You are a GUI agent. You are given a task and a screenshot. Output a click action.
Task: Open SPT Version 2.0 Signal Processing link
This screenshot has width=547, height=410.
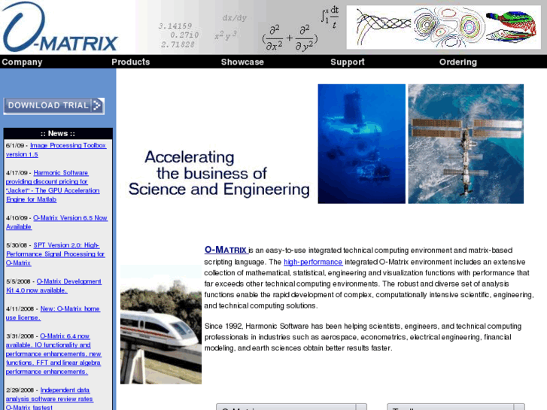pyautogui.click(x=55, y=254)
